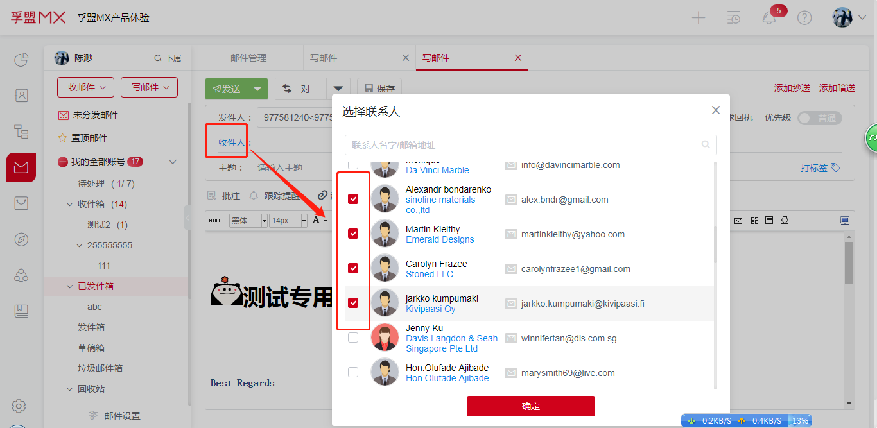This screenshot has width=877, height=428.
Task: Click the red 确定 confirm button
Action: pyautogui.click(x=530, y=406)
